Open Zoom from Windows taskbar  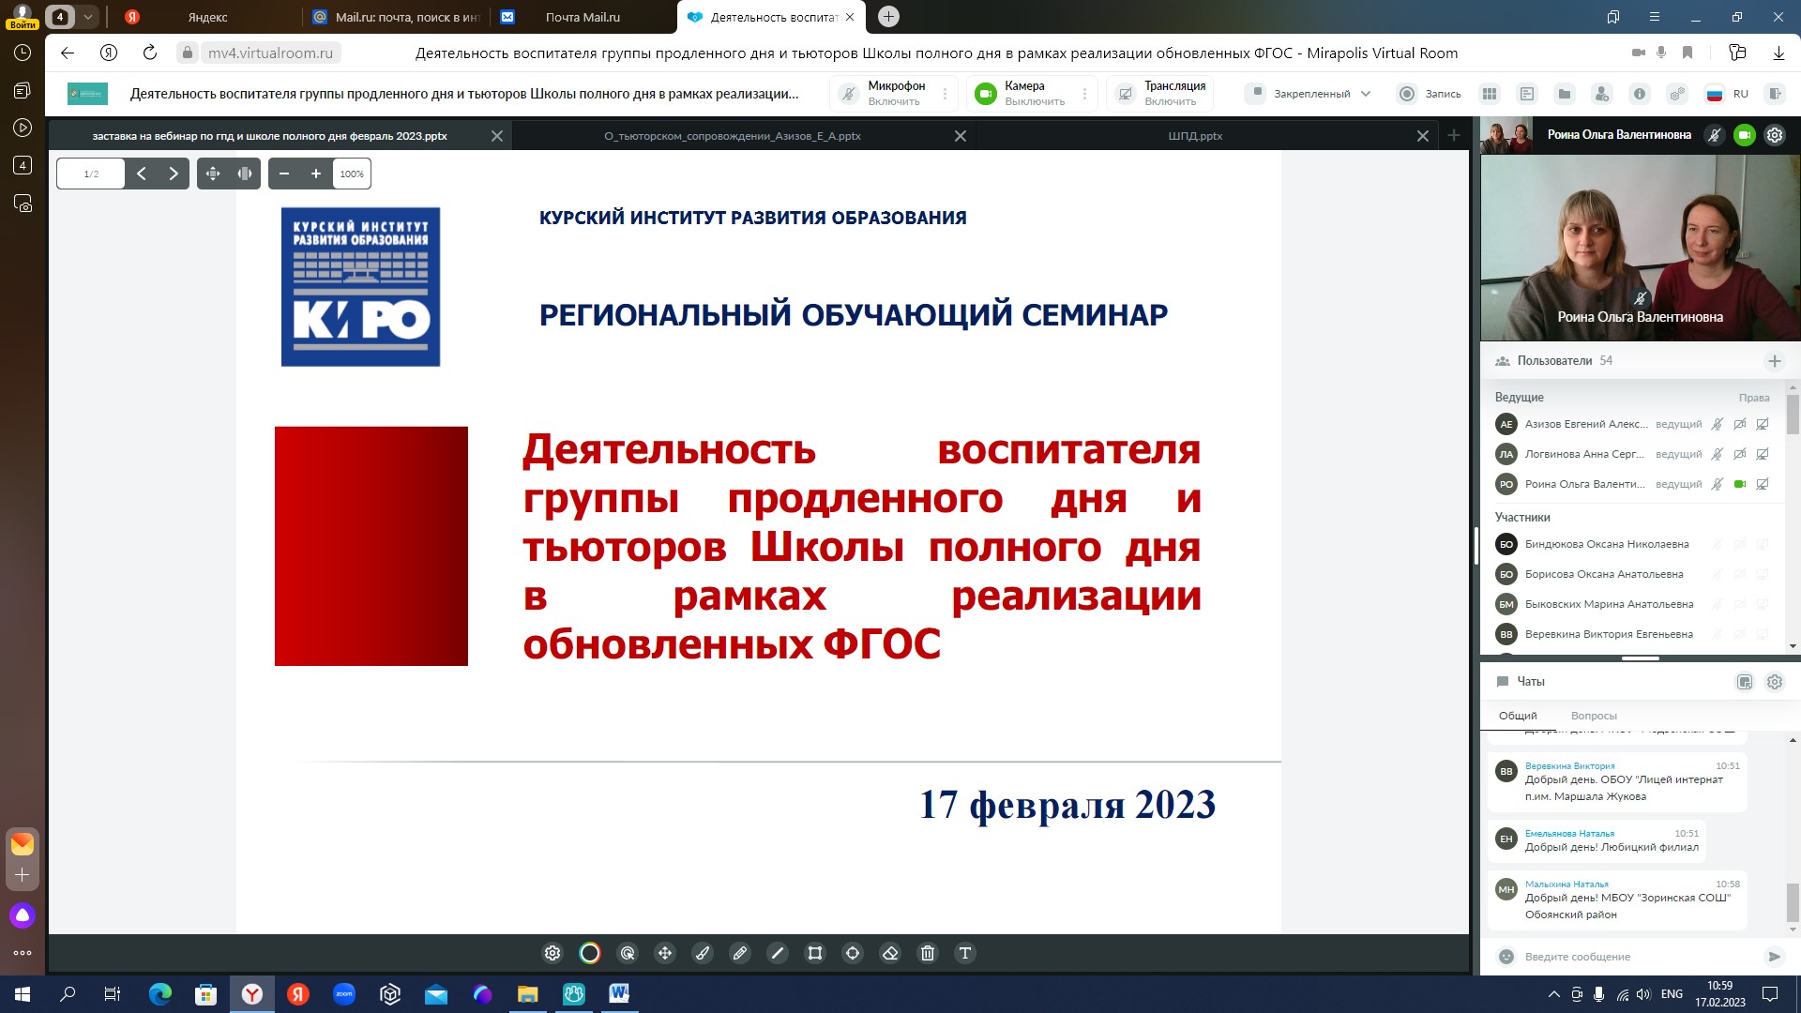click(344, 994)
